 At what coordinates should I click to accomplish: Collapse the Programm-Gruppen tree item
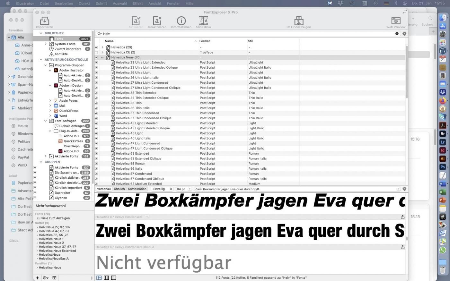(x=45, y=65)
